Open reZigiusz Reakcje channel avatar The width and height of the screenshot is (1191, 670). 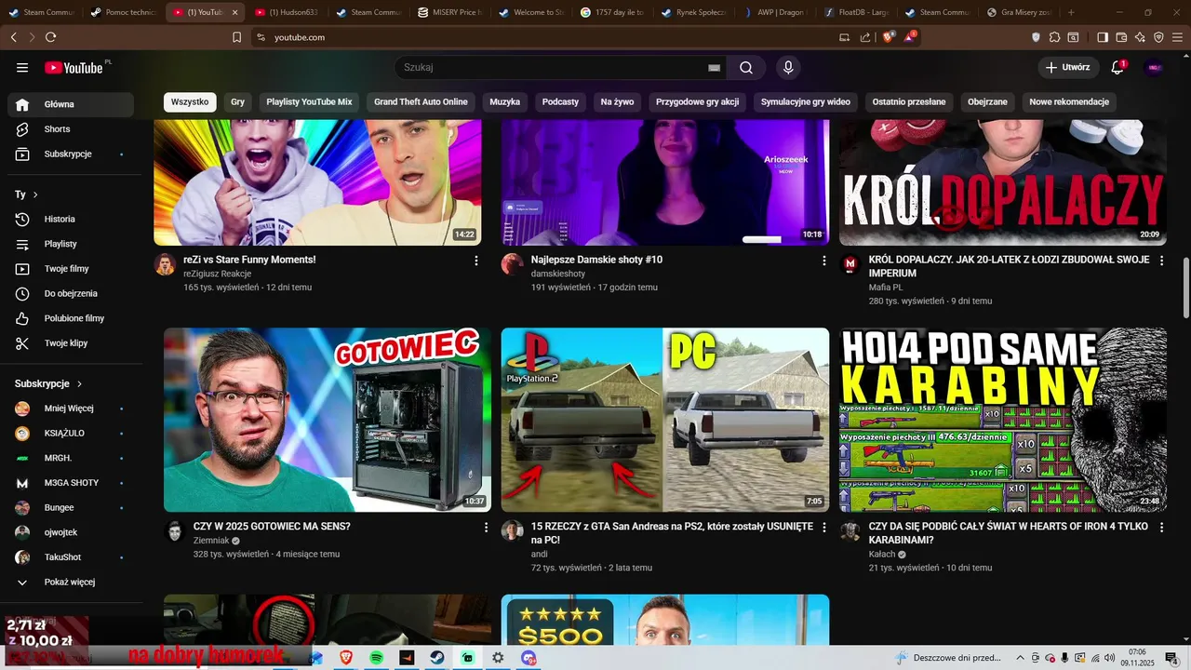click(165, 264)
